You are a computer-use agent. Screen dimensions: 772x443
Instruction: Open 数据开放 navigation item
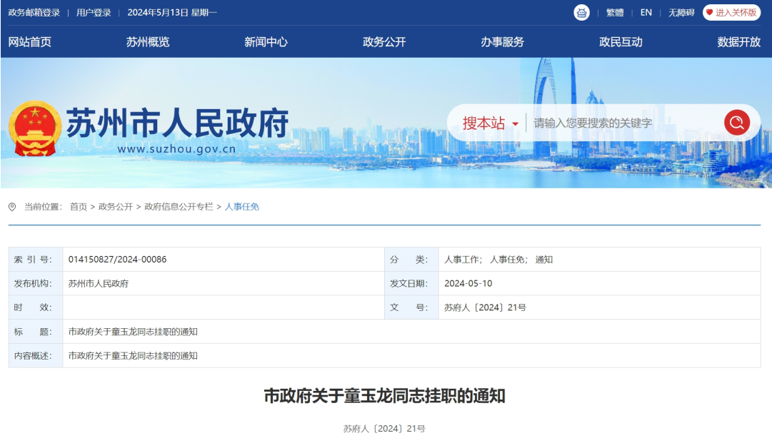click(x=738, y=42)
